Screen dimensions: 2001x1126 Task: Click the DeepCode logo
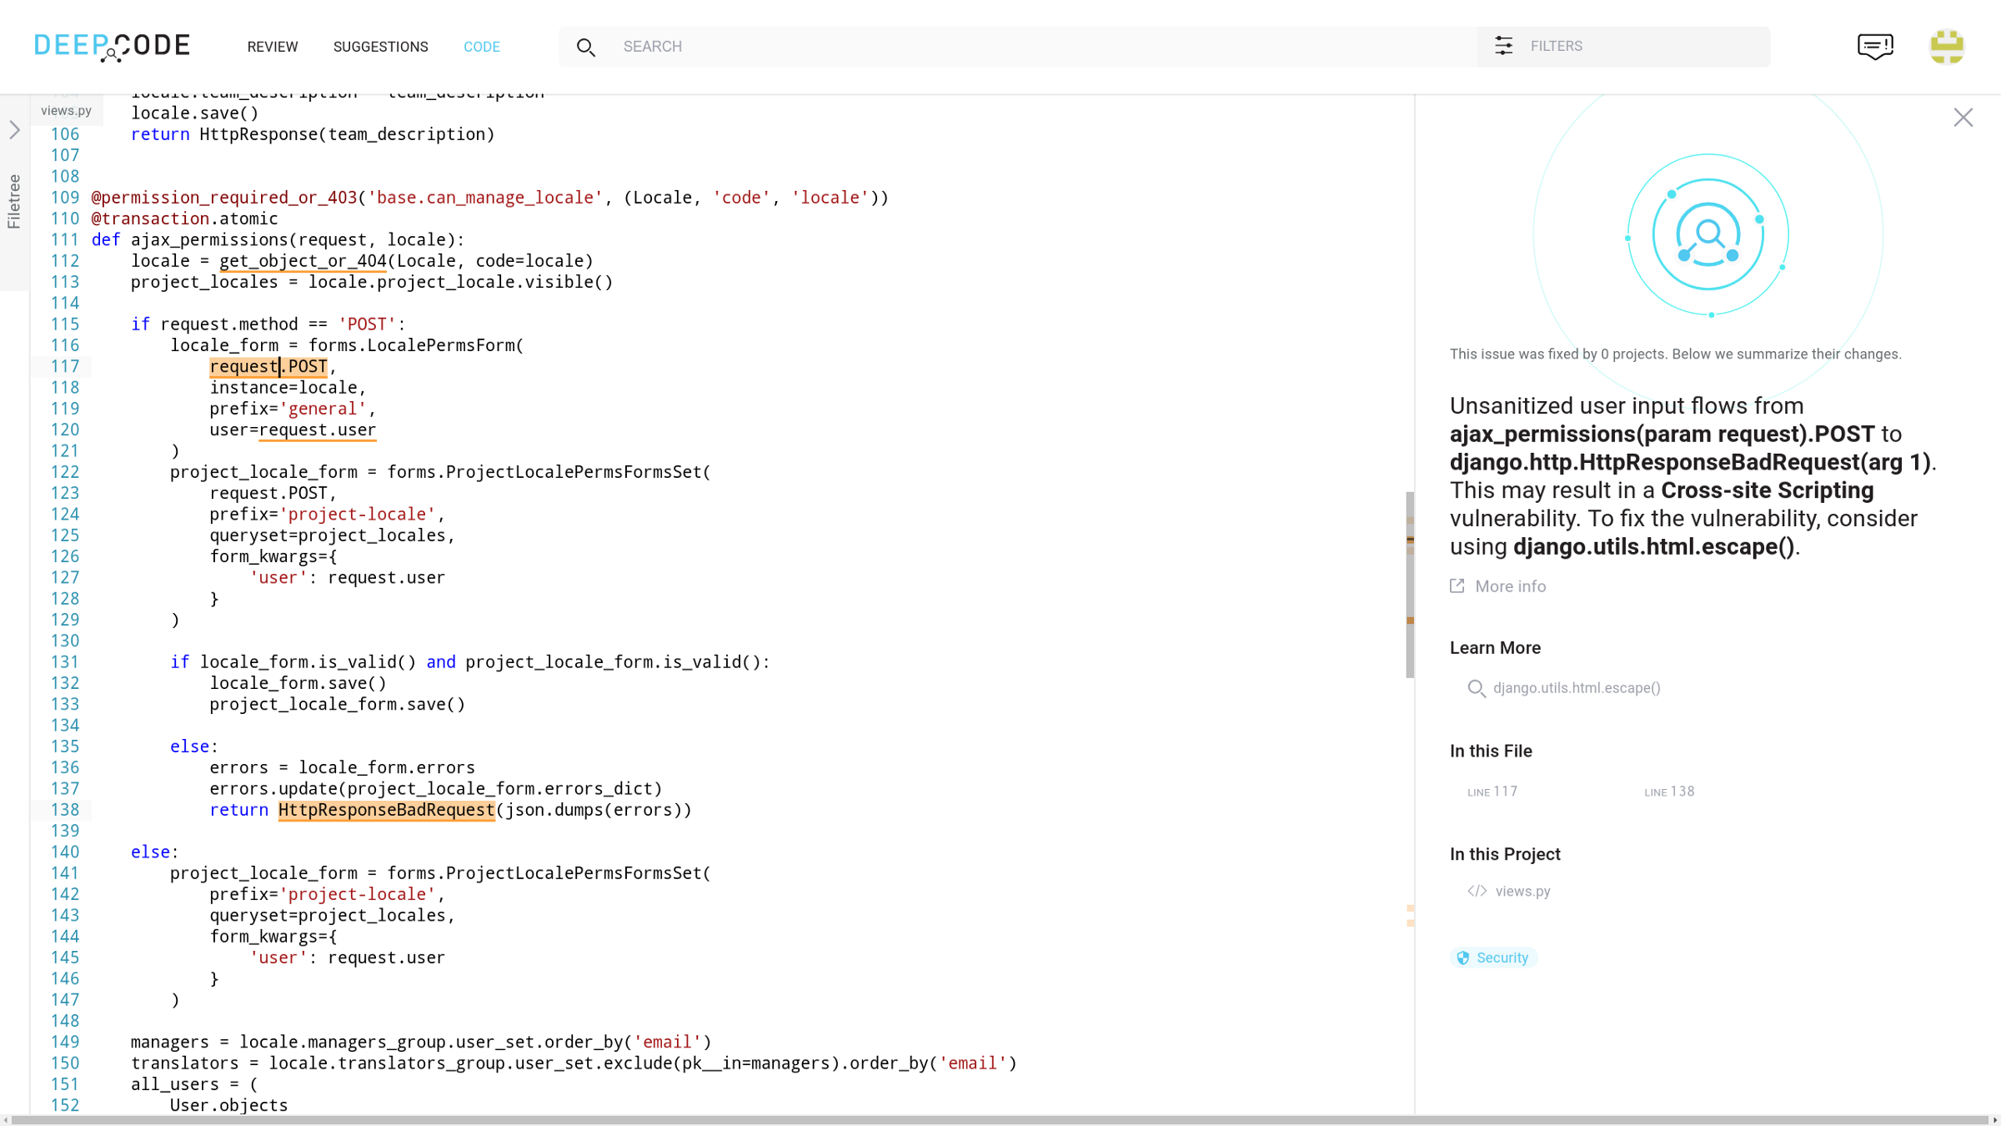coord(113,47)
